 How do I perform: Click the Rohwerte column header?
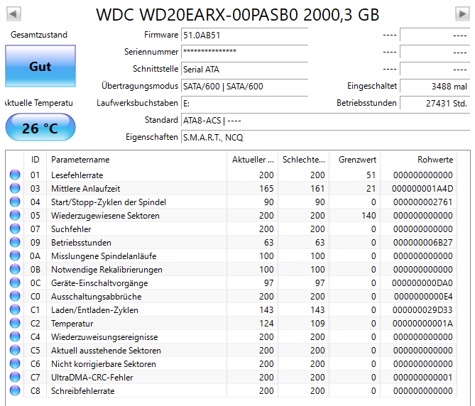click(419, 160)
